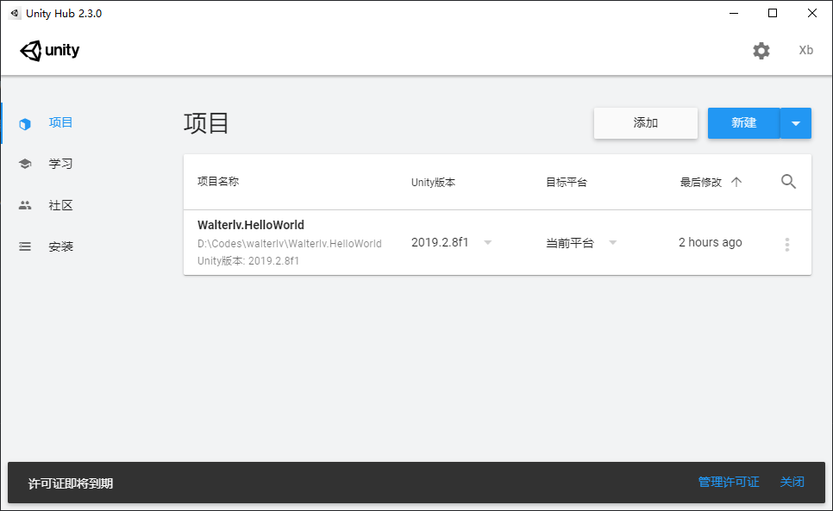833x511 pixels.
Task: Click the 许可证即将到期 notice text
Action: [70, 483]
